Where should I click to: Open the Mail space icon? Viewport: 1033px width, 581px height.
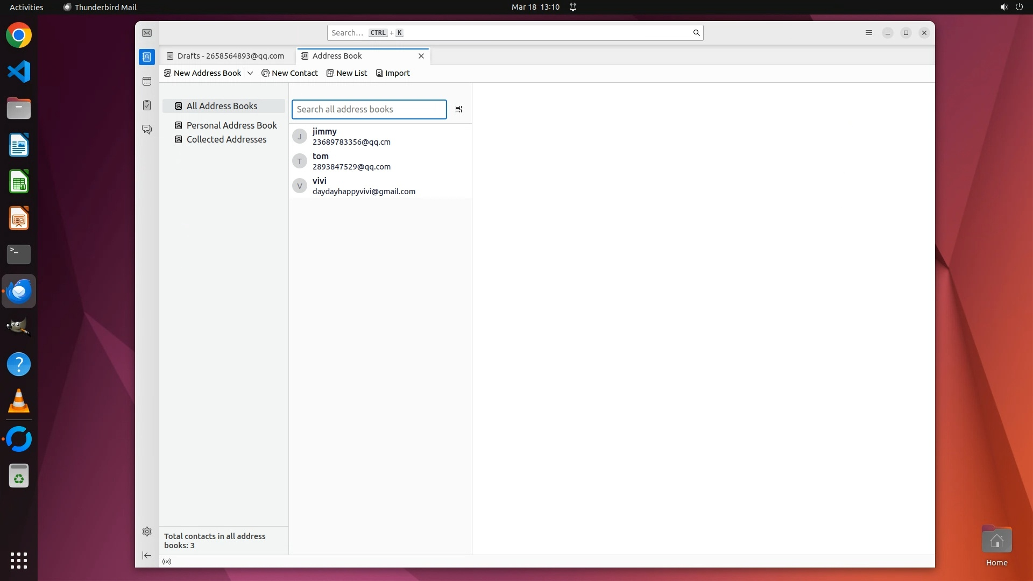tap(147, 33)
